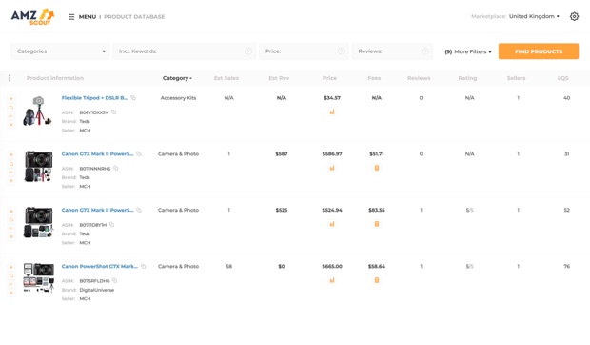Copy ASIN of the Flexible Tripod product
Viewport: 590px width, 345px height.
pyautogui.click(x=113, y=112)
